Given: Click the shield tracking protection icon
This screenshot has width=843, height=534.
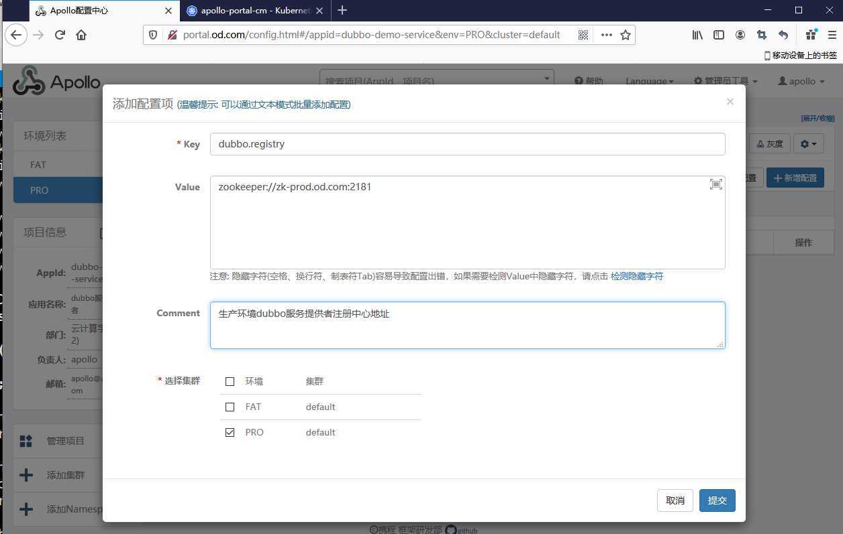Looking at the screenshot, I should [152, 35].
